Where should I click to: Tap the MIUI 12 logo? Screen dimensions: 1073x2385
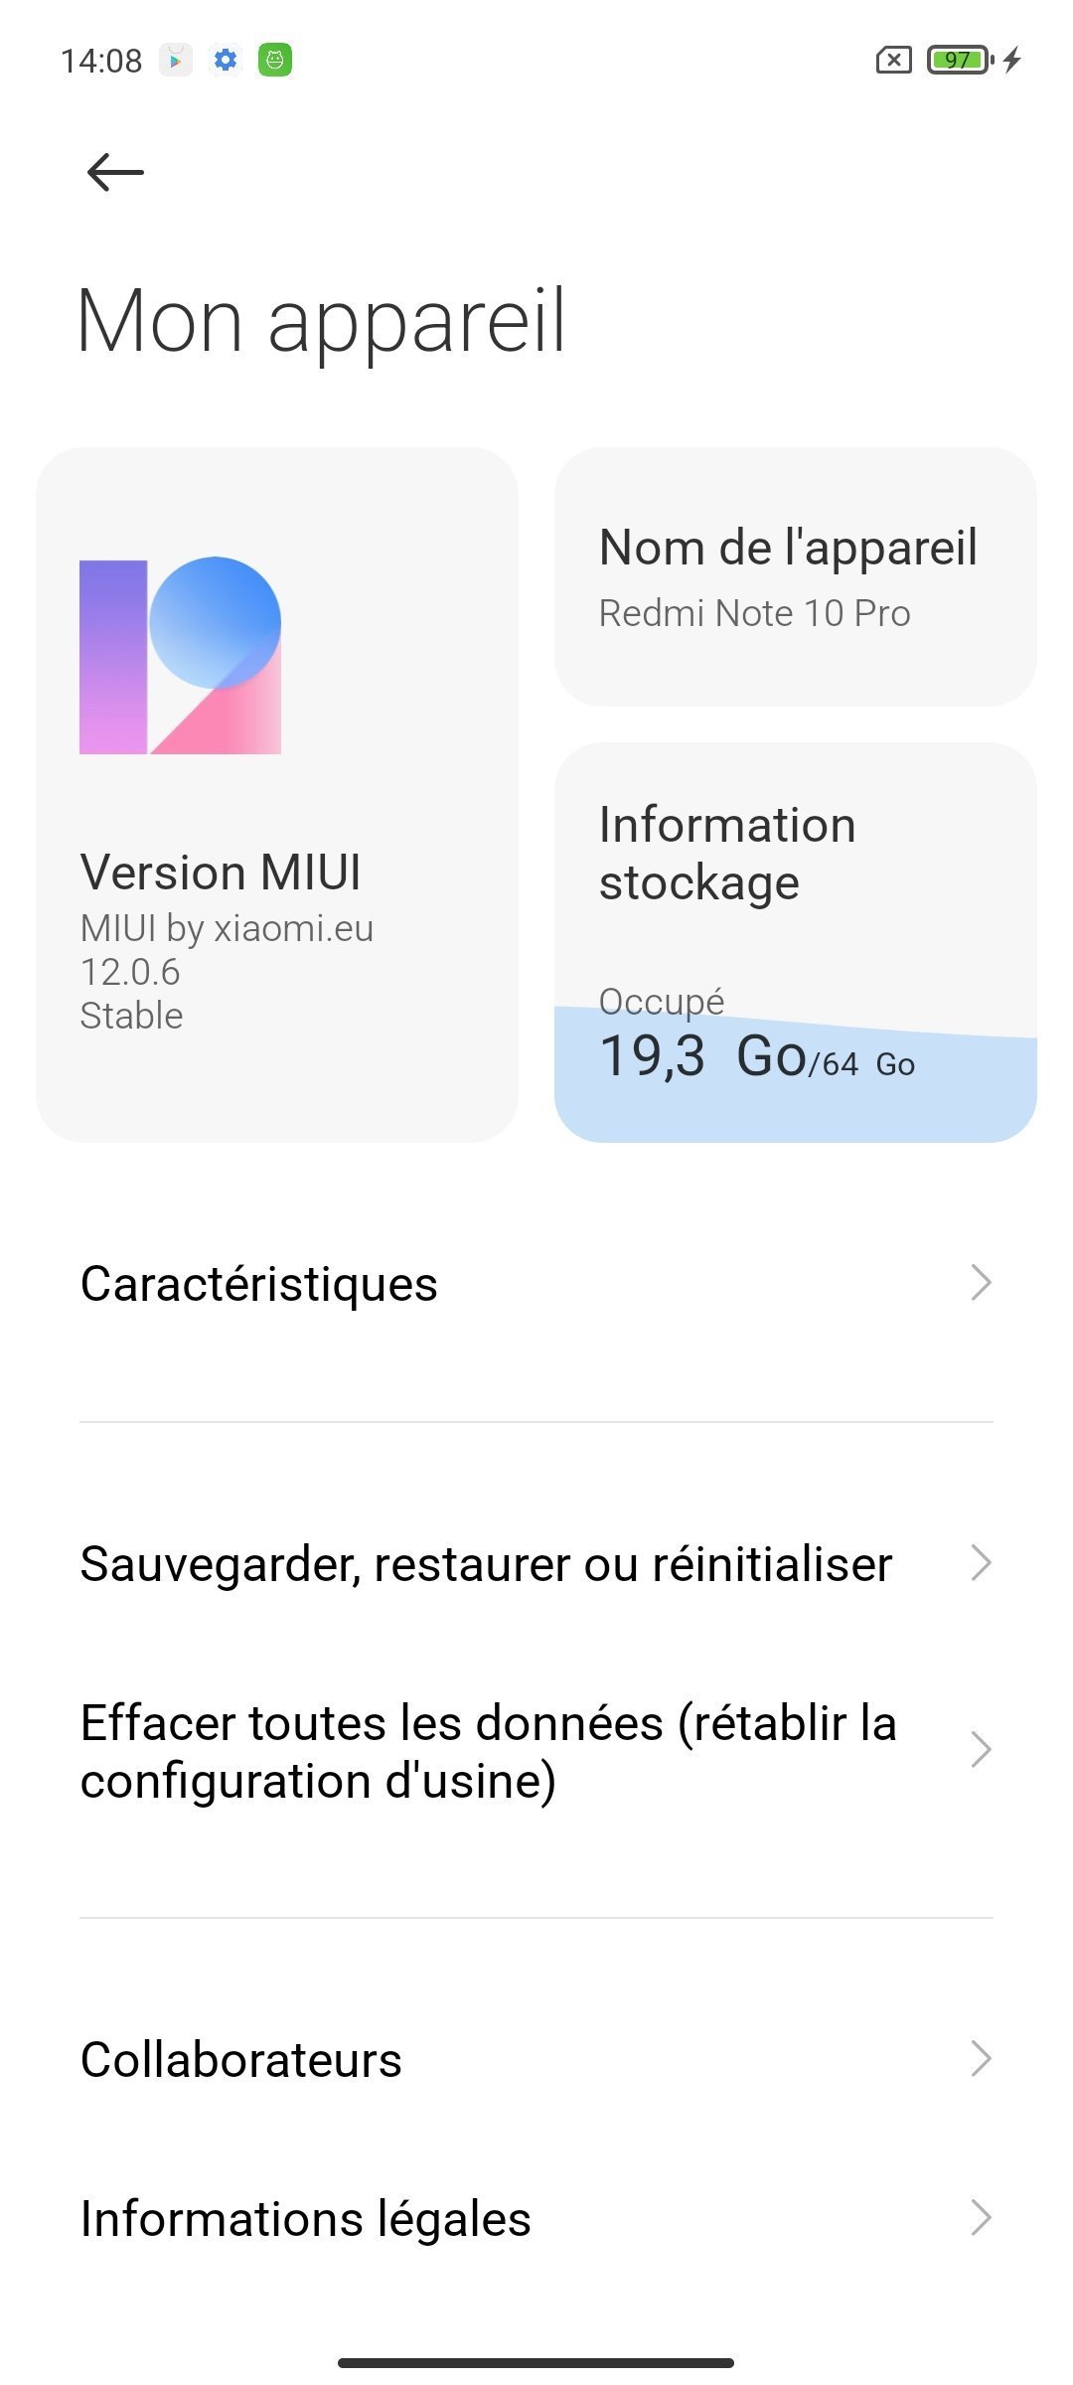click(x=180, y=656)
